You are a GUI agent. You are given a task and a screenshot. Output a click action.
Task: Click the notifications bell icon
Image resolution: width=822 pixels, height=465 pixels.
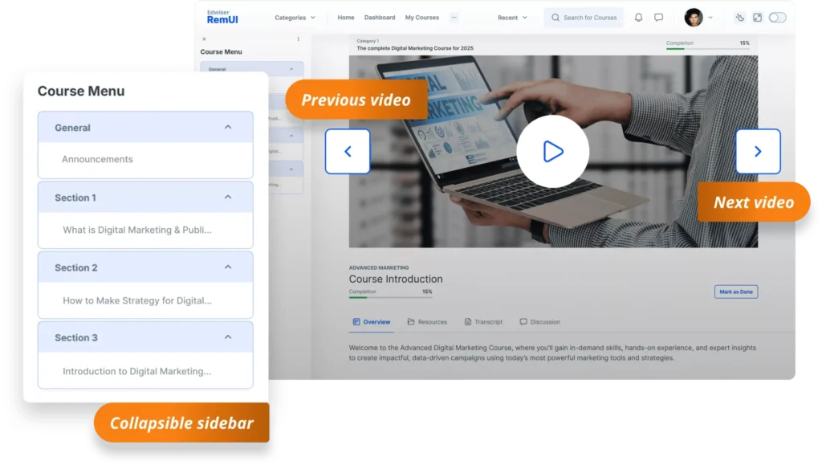tap(638, 18)
